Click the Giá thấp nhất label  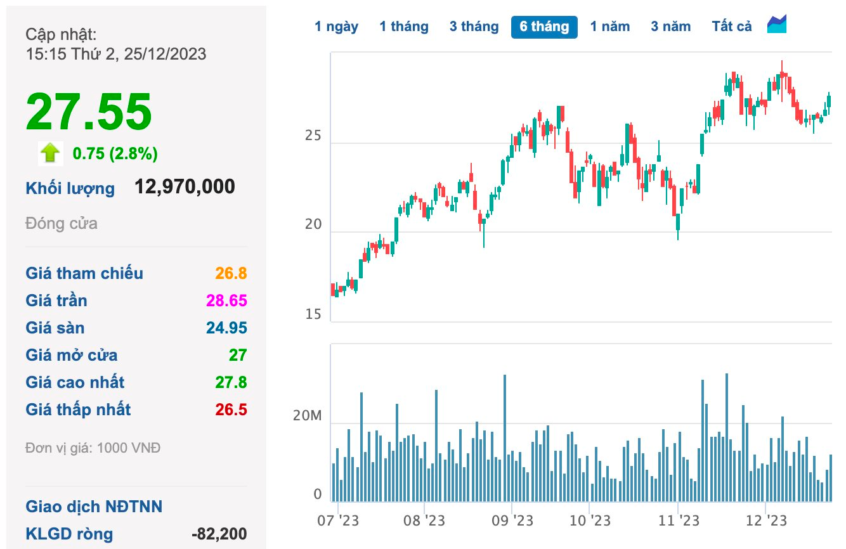point(78,410)
